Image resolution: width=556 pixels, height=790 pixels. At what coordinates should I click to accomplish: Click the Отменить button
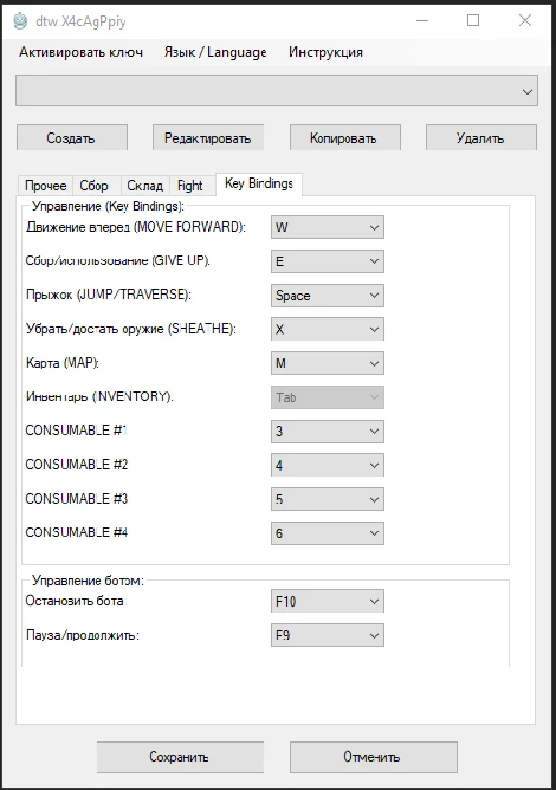374,757
